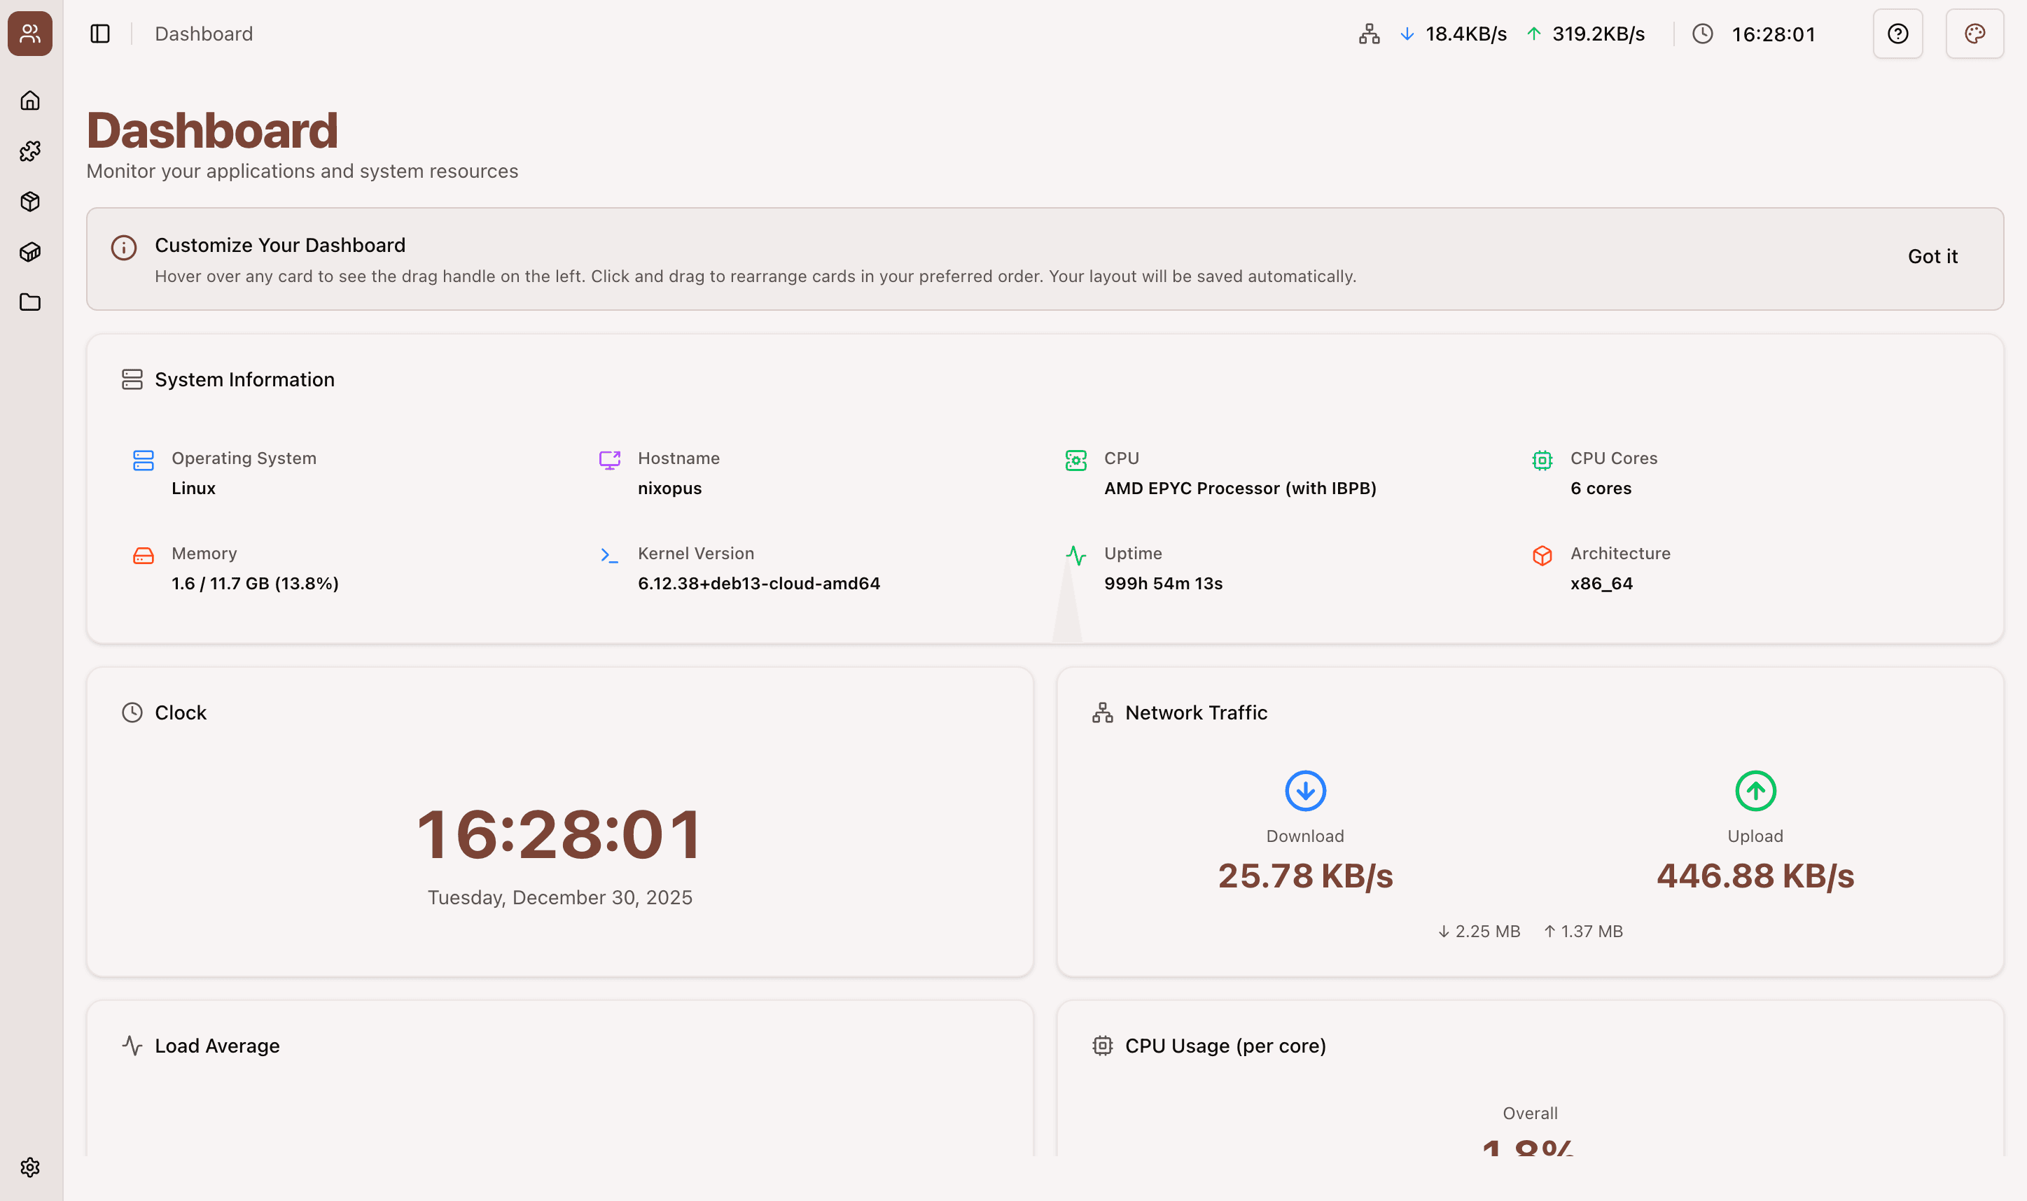Viewport: 2027px width, 1201px height.
Task: Dismiss the banner with Got it
Action: click(x=1932, y=257)
